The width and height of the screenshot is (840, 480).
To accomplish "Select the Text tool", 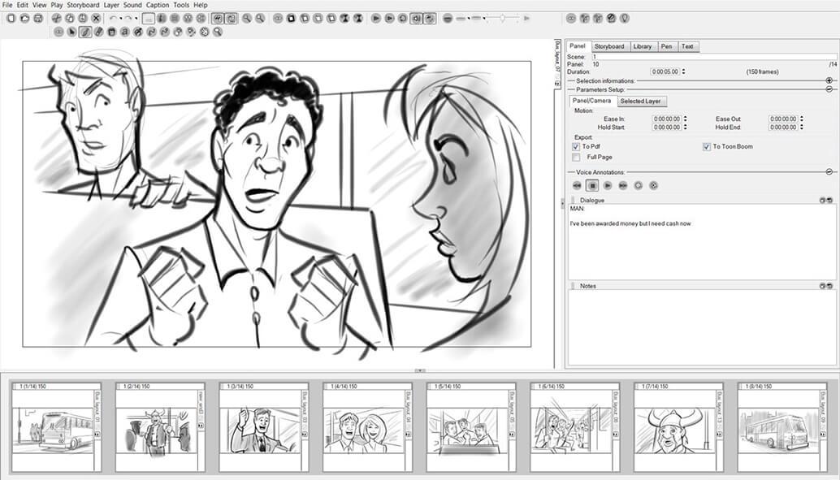I will point(124,32).
